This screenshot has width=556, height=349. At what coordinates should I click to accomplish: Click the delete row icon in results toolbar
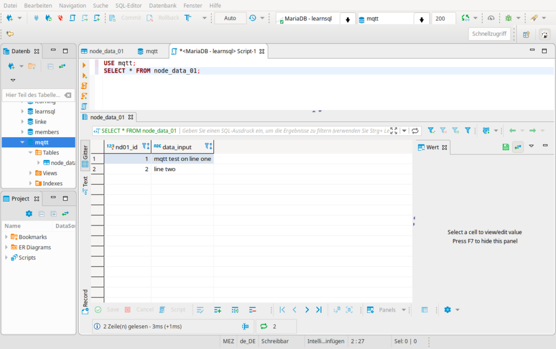click(252, 310)
